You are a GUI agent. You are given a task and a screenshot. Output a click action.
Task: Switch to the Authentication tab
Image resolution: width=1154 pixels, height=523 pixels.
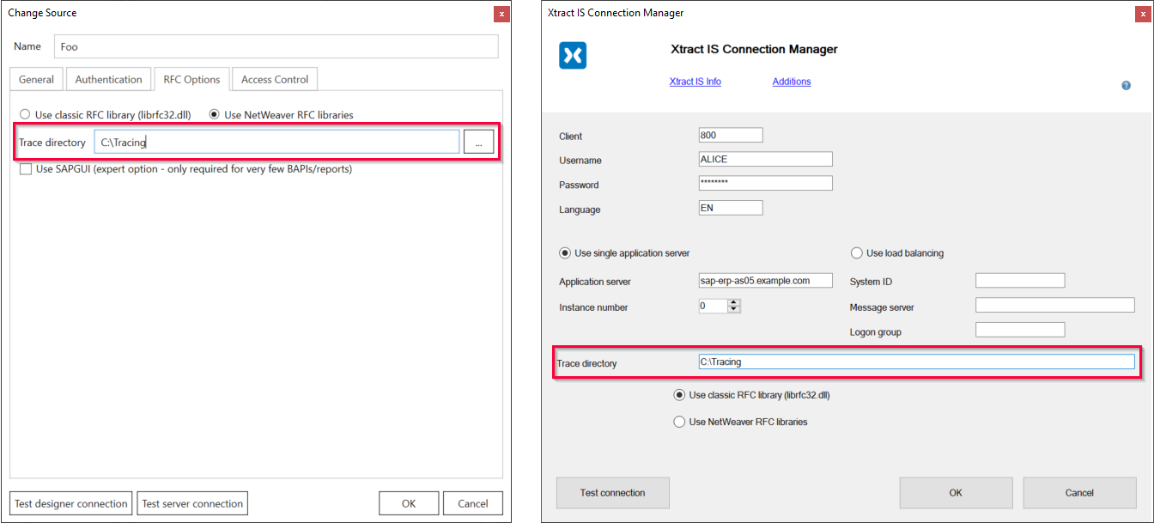(108, 79)
